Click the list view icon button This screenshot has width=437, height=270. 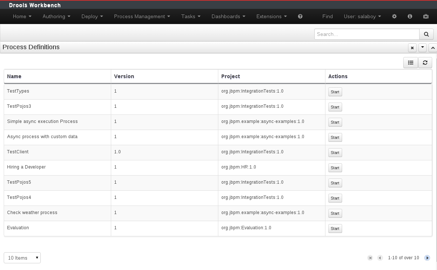point(411,63)
